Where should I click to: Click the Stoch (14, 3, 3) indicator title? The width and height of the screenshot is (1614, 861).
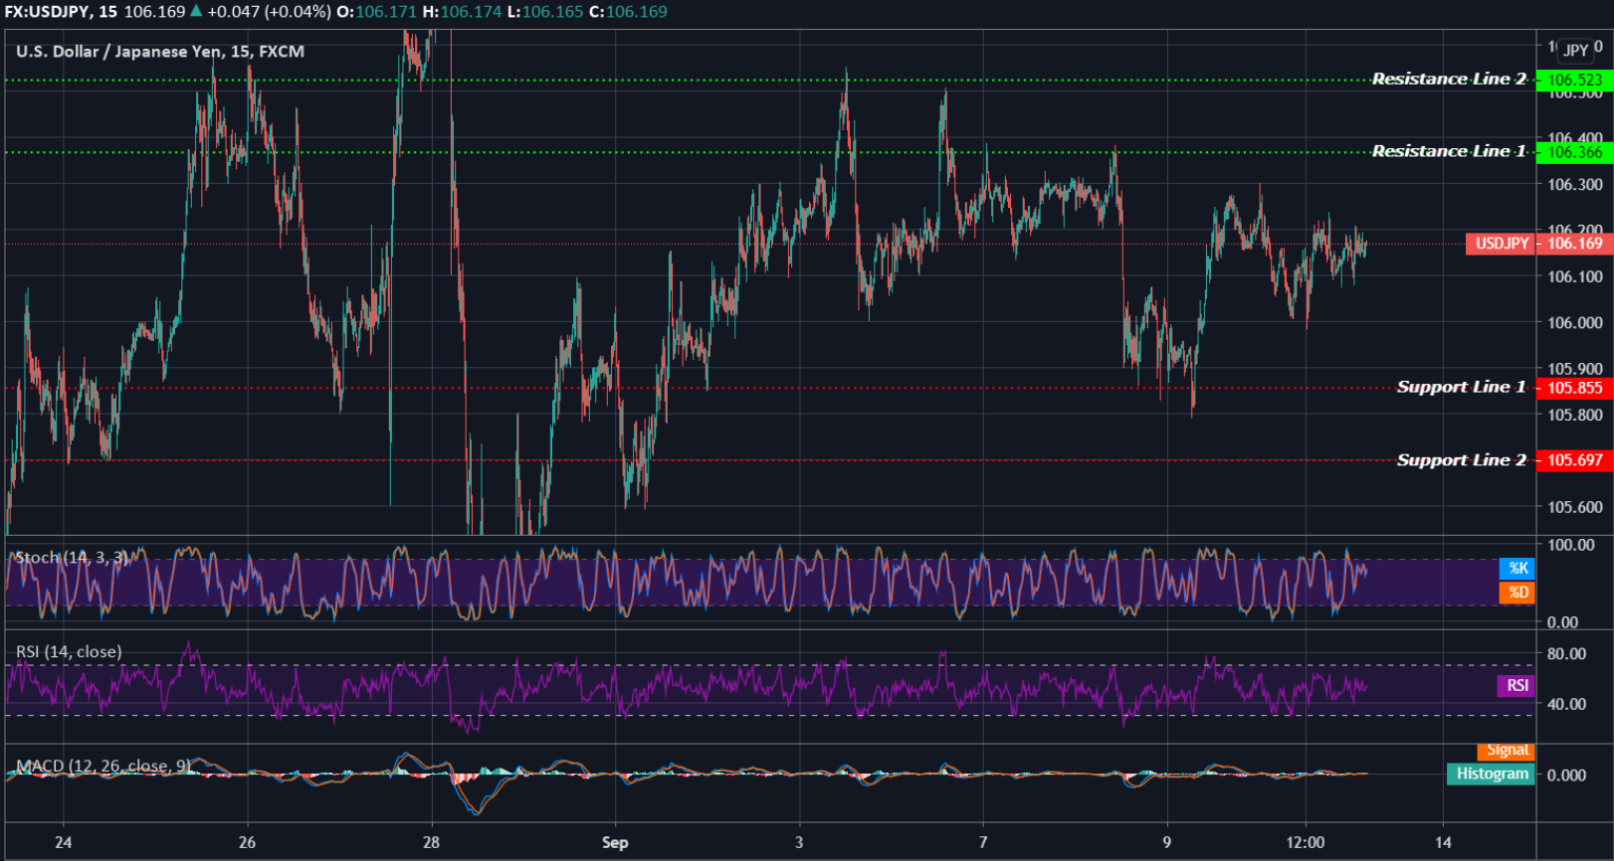point(72,558)
